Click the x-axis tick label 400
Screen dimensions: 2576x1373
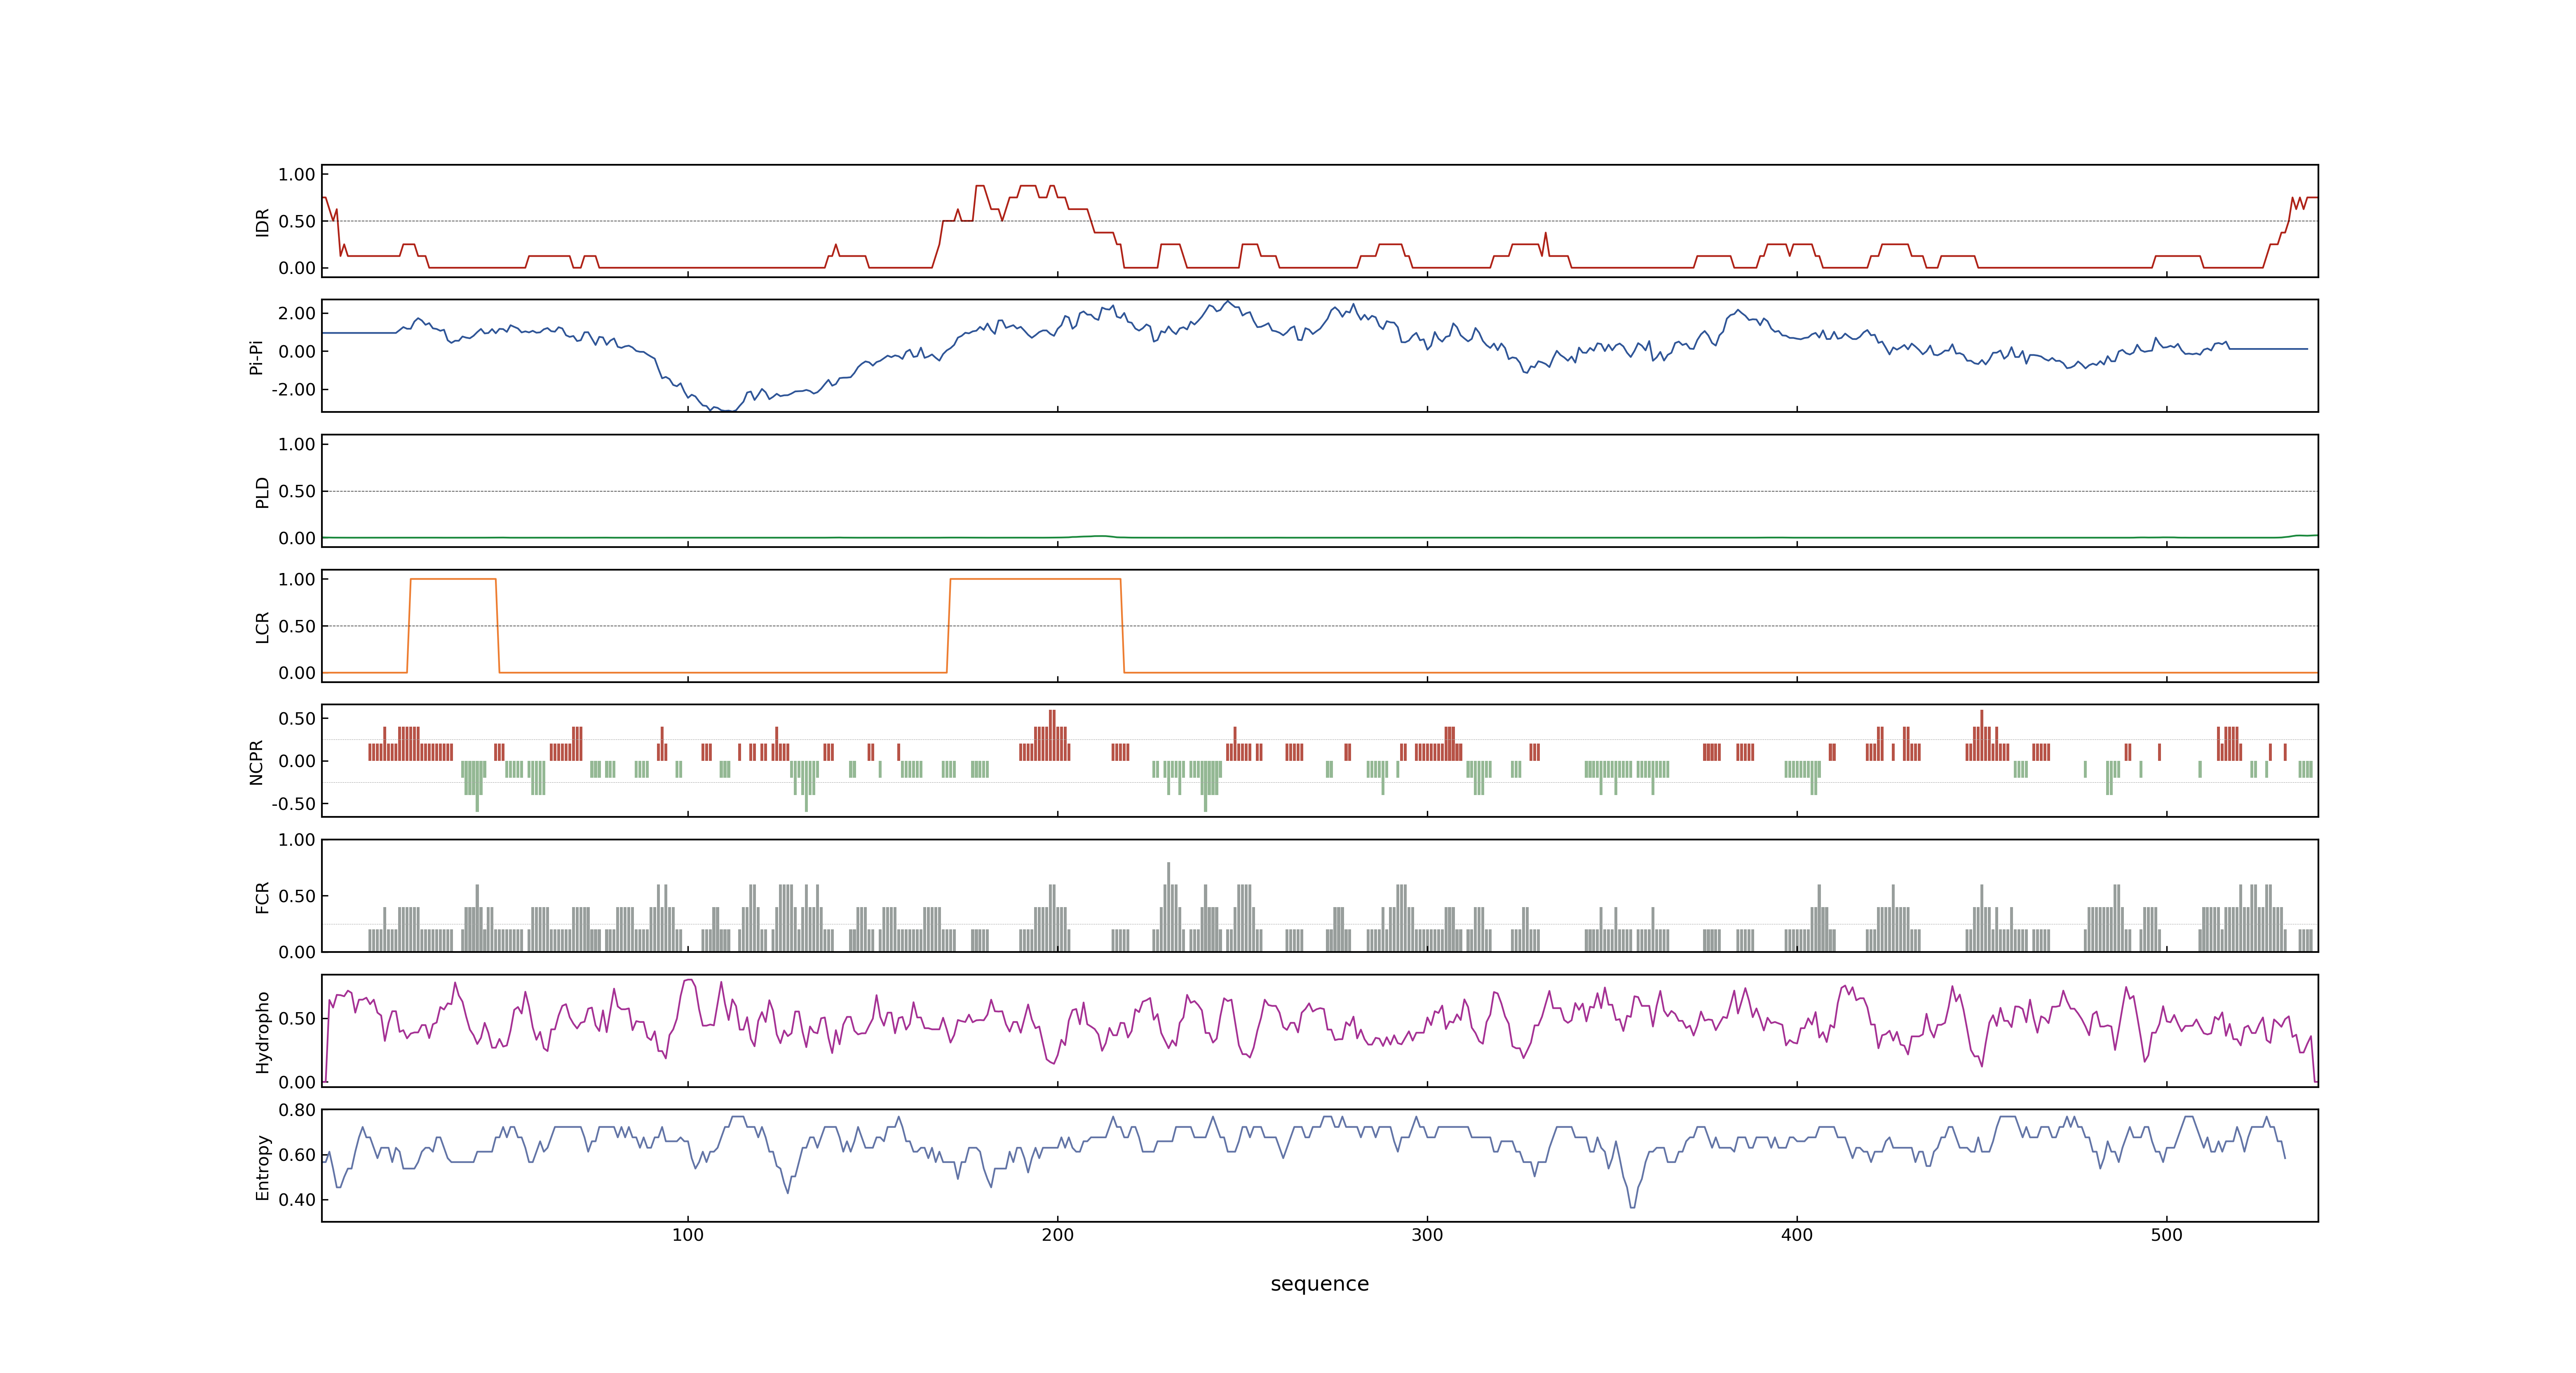click(1797, 1235)
